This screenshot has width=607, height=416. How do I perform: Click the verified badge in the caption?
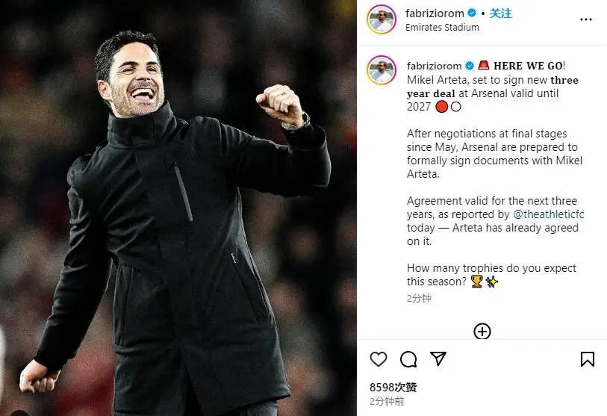tap(469, 66)
